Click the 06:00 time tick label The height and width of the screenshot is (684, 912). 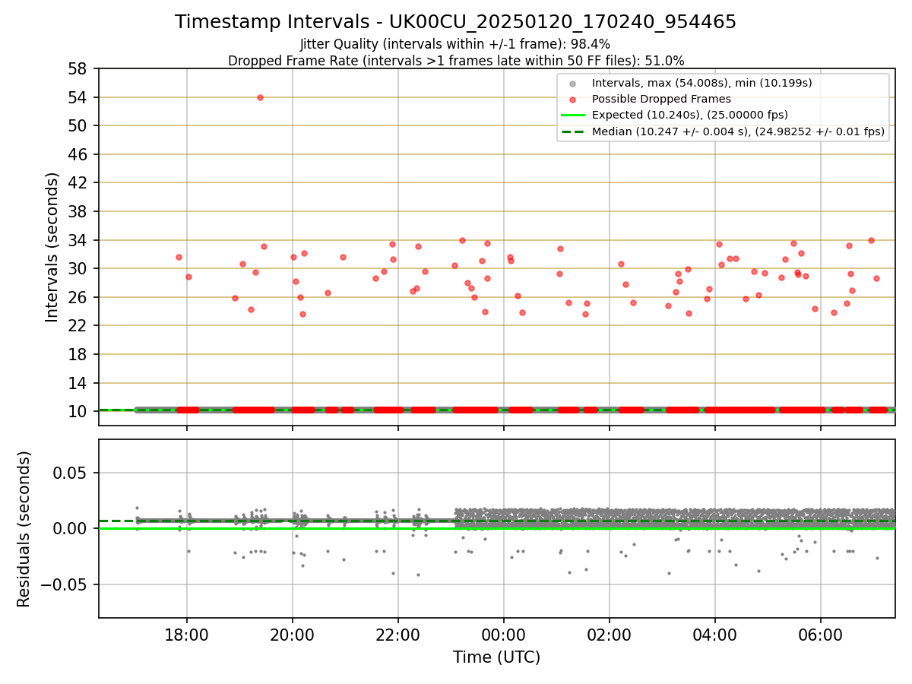tap(820, 635)
